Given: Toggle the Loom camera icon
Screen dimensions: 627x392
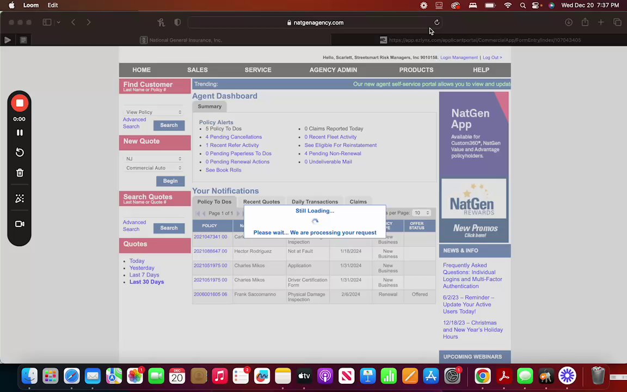Looking at the screenshot, I should [x=19, y=224].
